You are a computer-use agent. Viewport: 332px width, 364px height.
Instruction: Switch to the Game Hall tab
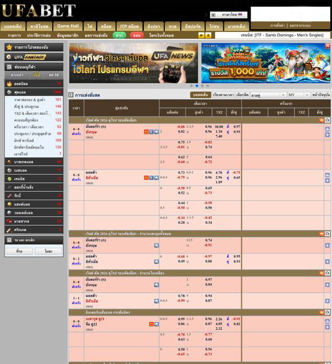(68, 26)
